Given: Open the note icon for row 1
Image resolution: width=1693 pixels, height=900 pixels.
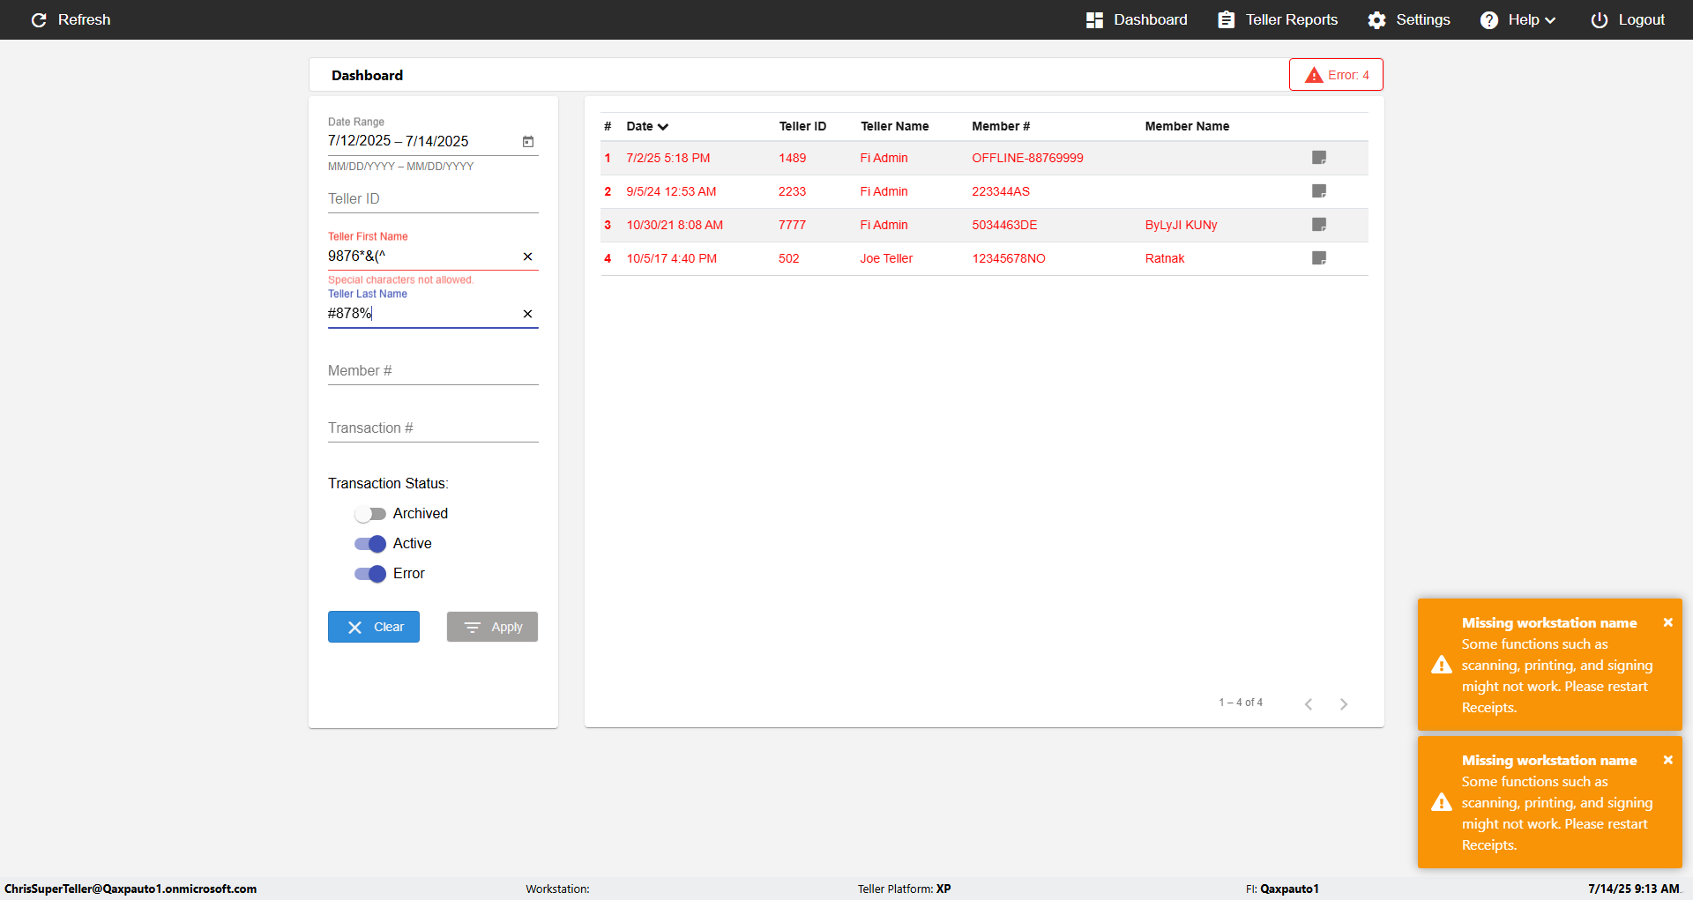Looking at the screenshot, I should pyautogui.click(x=1319, y=158).
